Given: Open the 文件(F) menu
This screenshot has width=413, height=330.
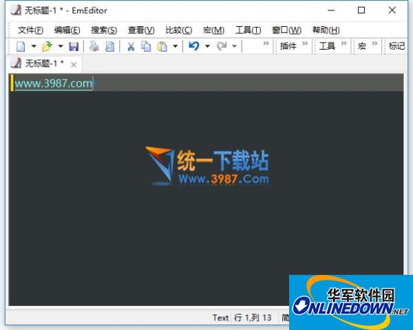Looking at the screenshot, I should coord(30,30).
